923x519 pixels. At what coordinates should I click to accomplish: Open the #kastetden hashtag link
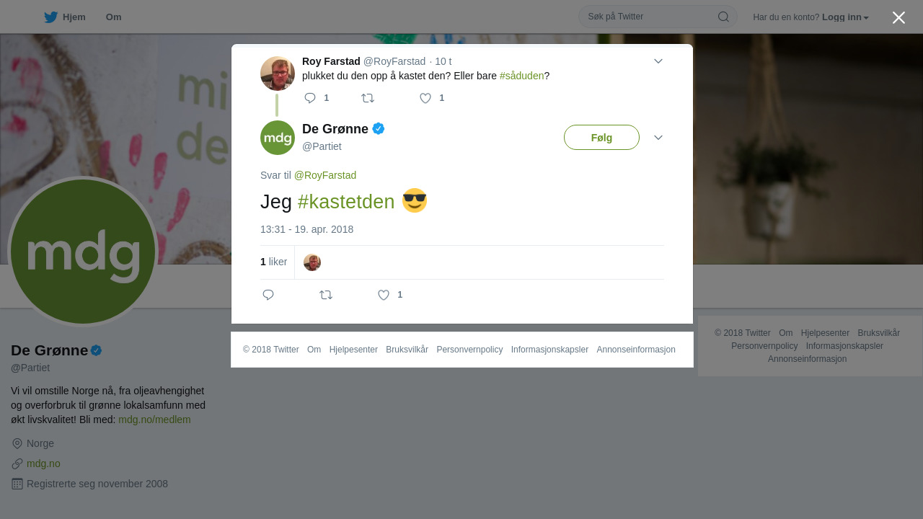pyautogui.click(x=346, y=202)
